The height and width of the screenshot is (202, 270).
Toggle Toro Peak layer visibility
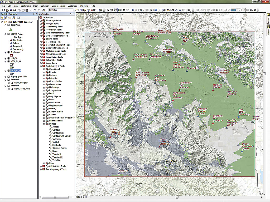[x=8, y=25]
